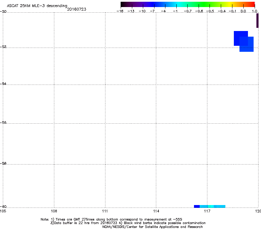Click the color bar label '-7'
261x229 pixels.
point(153,11)
